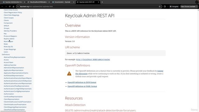
Task: Open ApplicationRepresentationClaims definition
Action: (16, 73)
